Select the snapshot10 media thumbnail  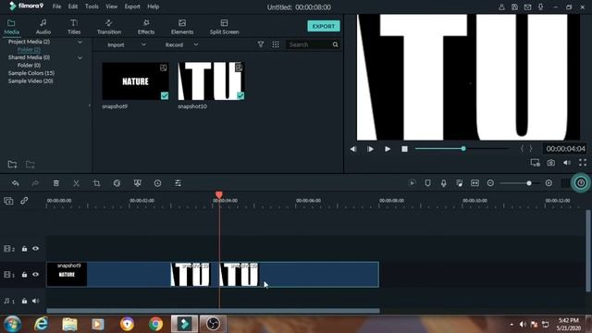tap(211, 80)
